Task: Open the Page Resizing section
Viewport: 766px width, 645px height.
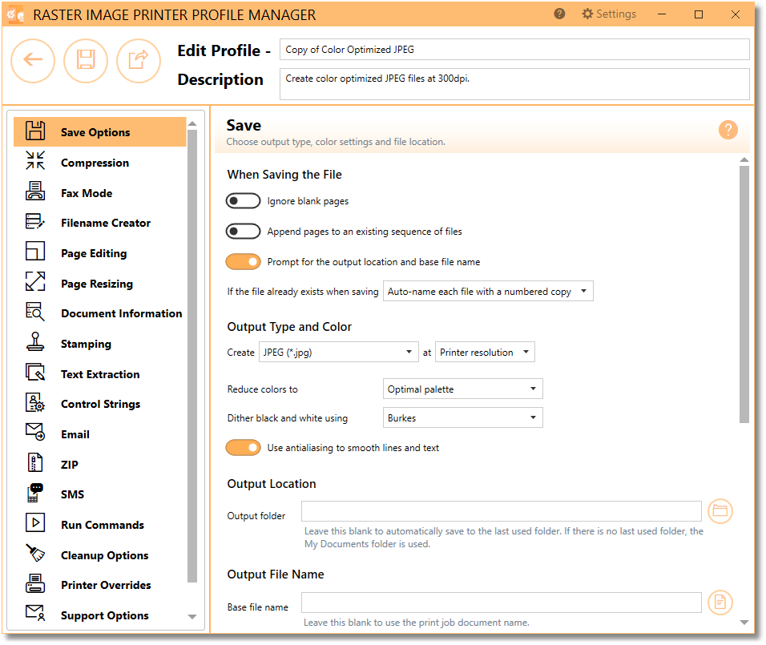Action: click(x=97, y=284)
